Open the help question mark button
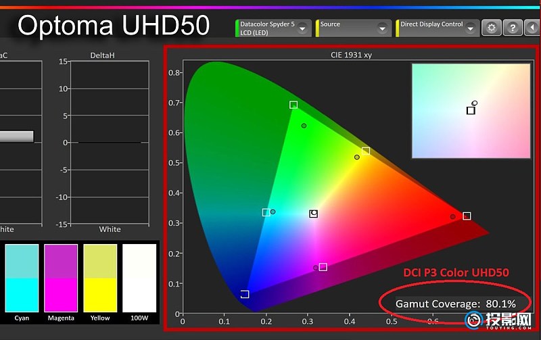This screenshot has width=541, height=340. pos(513,28)
